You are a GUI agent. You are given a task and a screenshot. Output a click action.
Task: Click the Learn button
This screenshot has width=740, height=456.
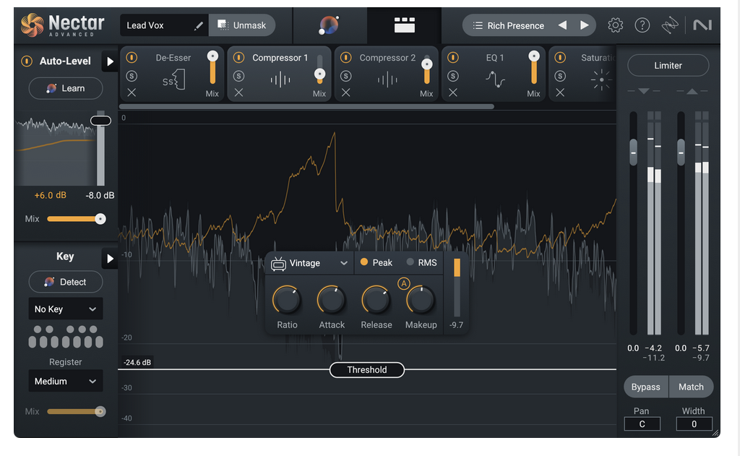66,88
